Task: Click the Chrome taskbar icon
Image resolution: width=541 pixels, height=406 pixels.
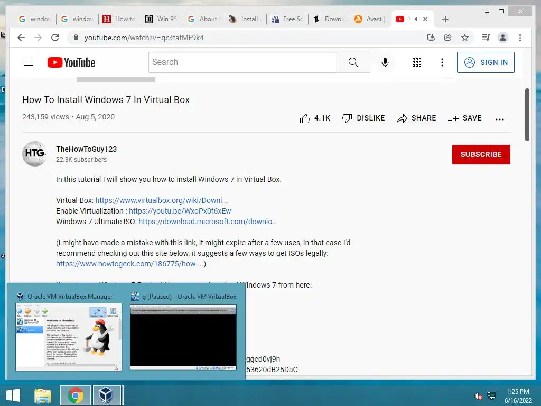Action: [76, 395]
